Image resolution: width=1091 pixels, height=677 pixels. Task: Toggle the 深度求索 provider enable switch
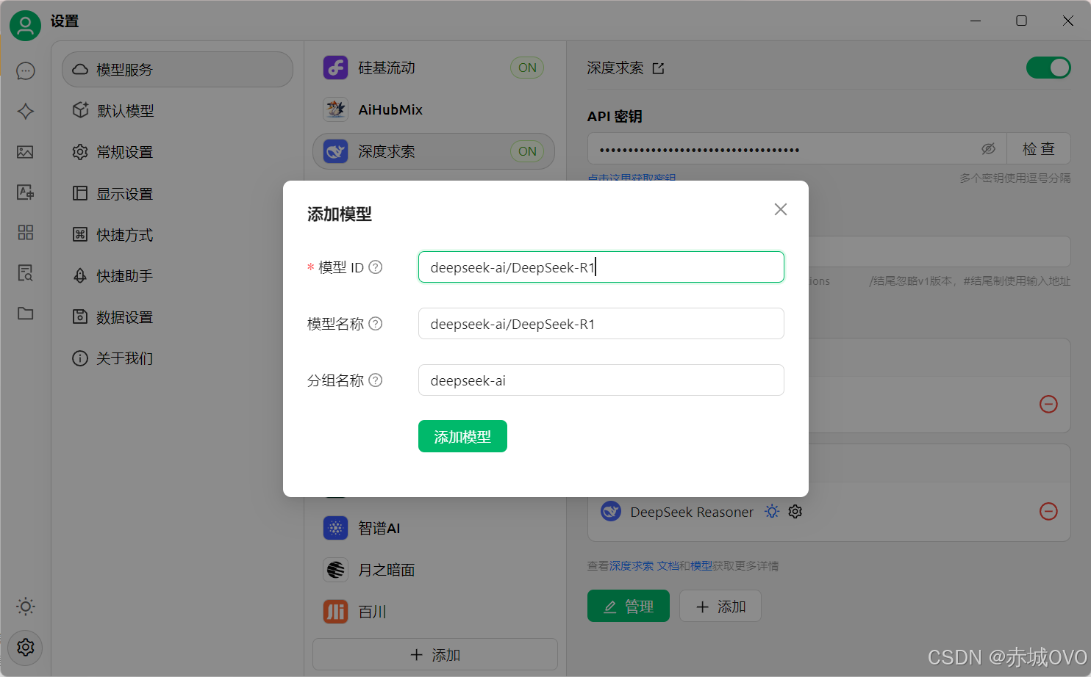[x=1048, y=68]
